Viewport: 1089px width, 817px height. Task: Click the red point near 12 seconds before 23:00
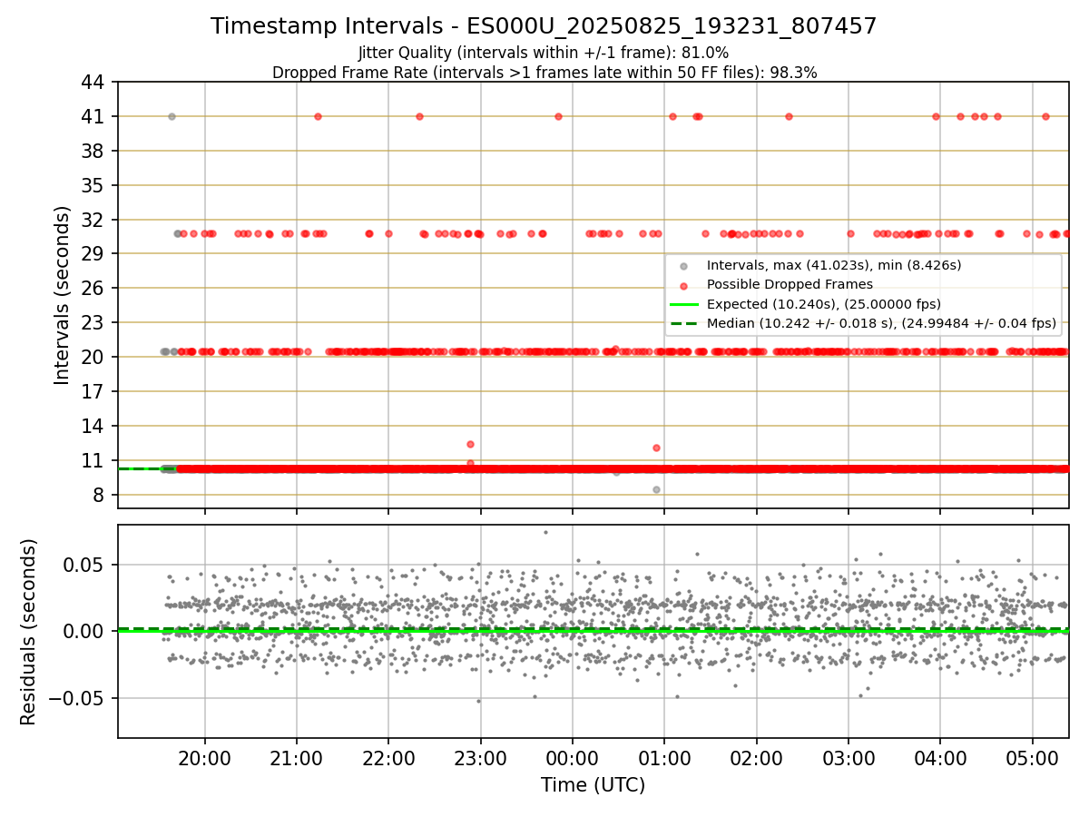470,444
